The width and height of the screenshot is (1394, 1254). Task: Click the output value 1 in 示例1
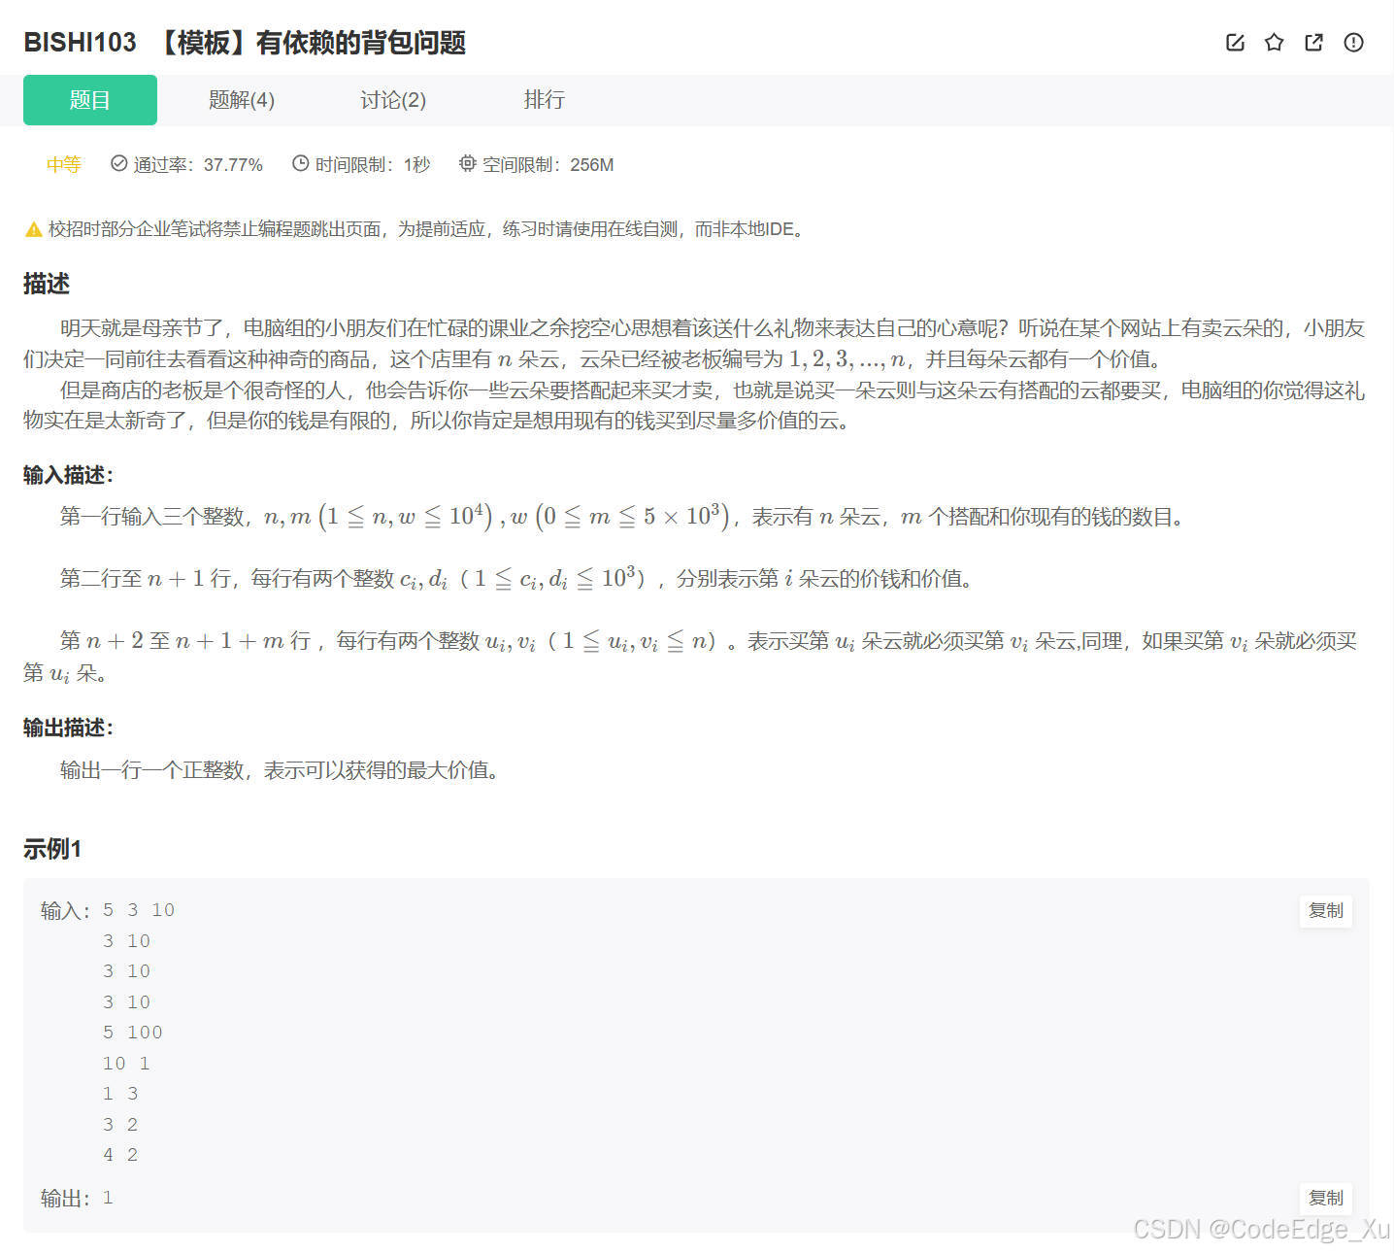point(108,1198)
